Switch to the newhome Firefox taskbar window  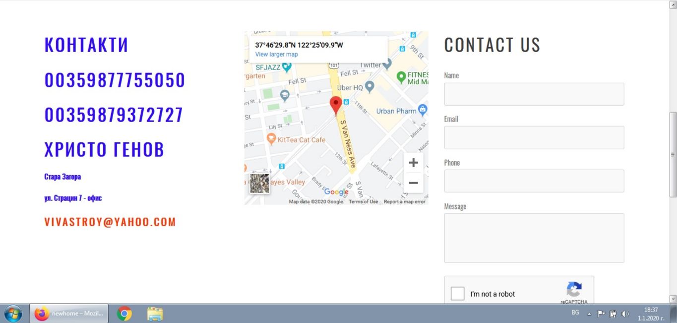[x=69, y=314]
